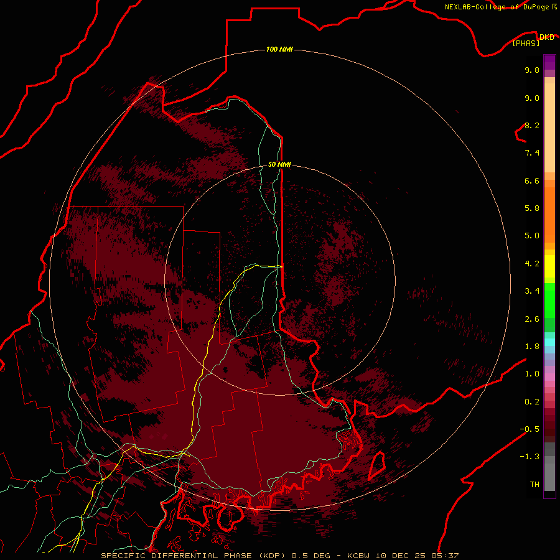Click the -0.5 value on color scale

point(530,429)
